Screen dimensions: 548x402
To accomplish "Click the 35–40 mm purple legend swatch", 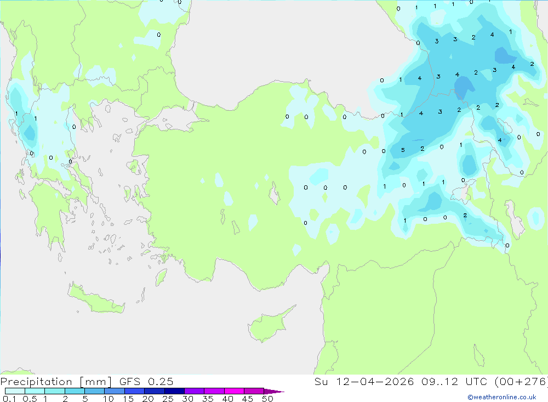I will pyautogui.click(x=214, y=391).
